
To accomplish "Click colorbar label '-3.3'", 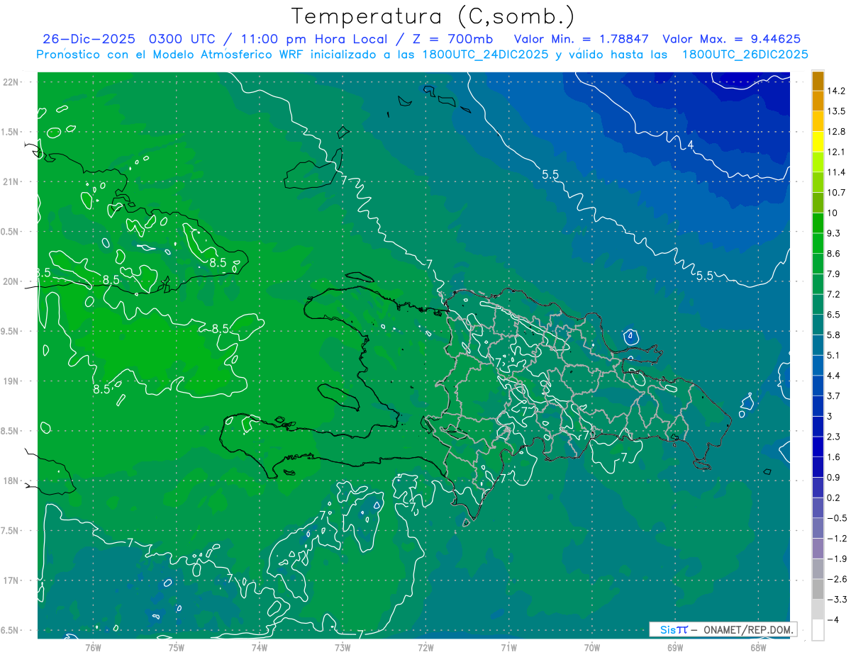I will click(x=837, y=600).
